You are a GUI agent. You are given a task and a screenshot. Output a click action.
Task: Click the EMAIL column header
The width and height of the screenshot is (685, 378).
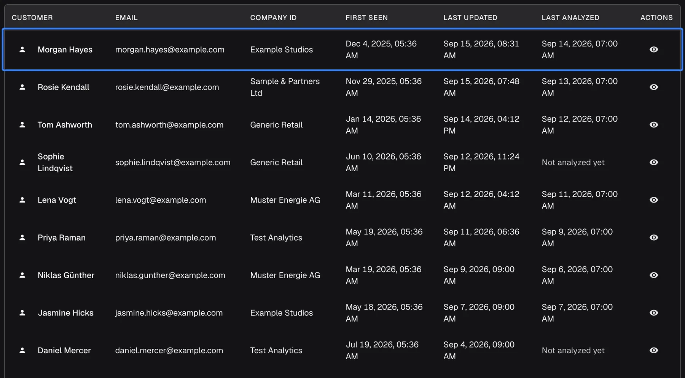[x=126, y=18]
